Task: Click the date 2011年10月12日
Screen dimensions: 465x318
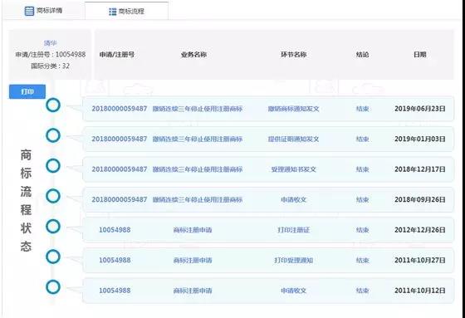Action: [420, 290]
